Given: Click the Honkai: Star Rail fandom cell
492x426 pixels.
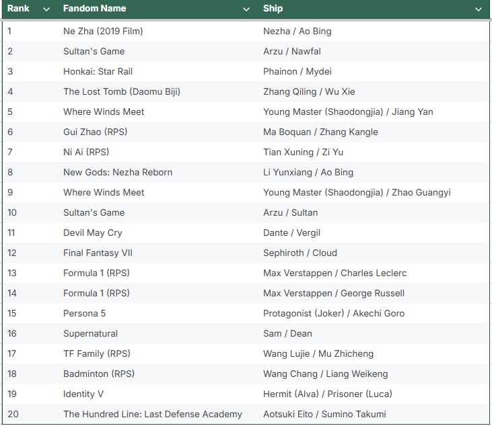Looking at the screenshot, I should click(96, 71).
